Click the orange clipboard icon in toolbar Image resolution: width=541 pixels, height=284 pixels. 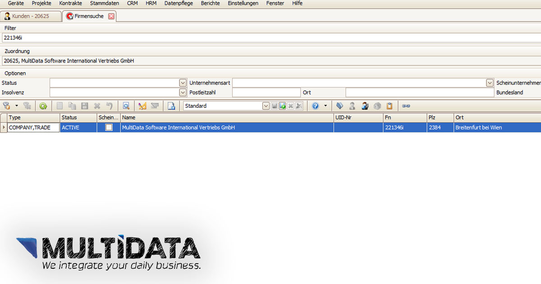390,106
